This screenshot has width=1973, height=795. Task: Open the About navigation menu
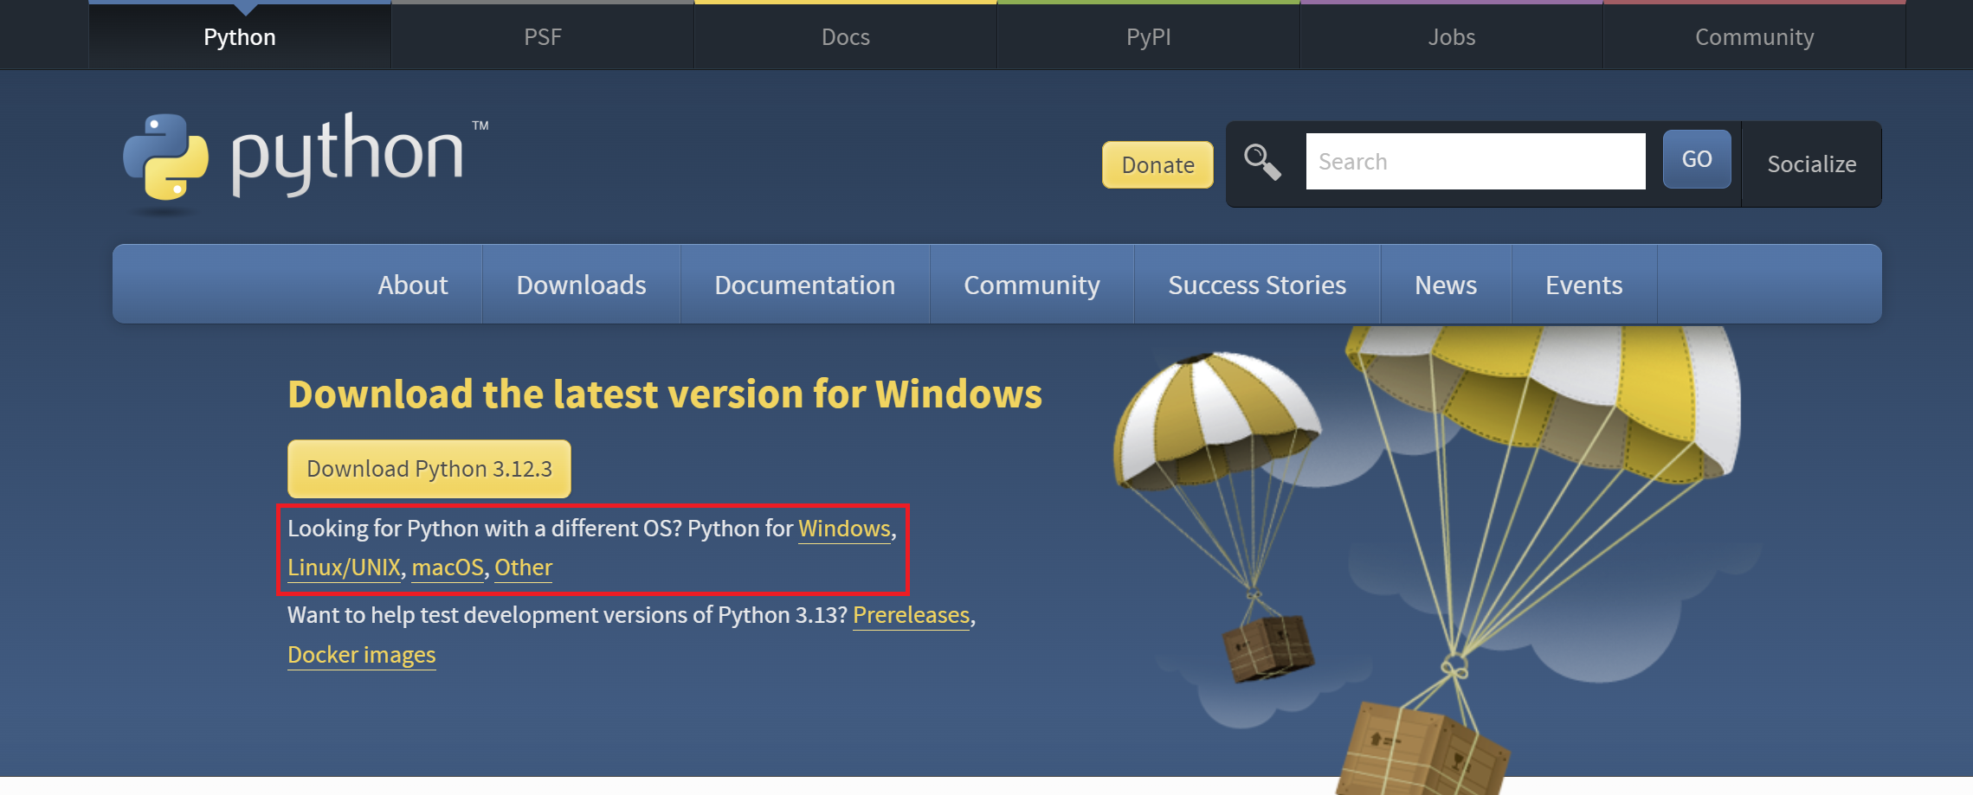(x=413, y=285)
